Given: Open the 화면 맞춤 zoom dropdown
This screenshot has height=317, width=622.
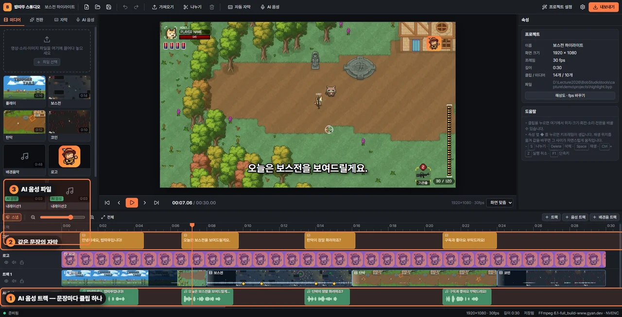Looking at the screenshot, I should click(x=500, y=203).
